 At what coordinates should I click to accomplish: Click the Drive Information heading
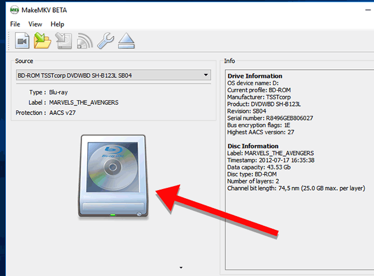coord(255,76)
